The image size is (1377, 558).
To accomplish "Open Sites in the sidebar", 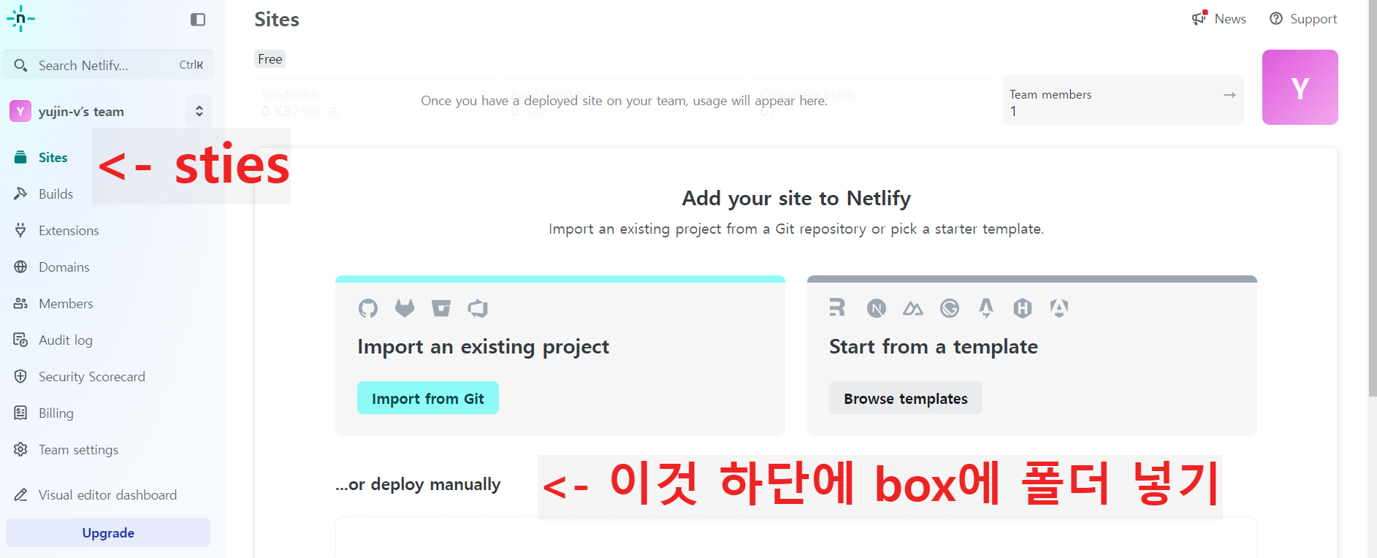I will click(53, 157).
